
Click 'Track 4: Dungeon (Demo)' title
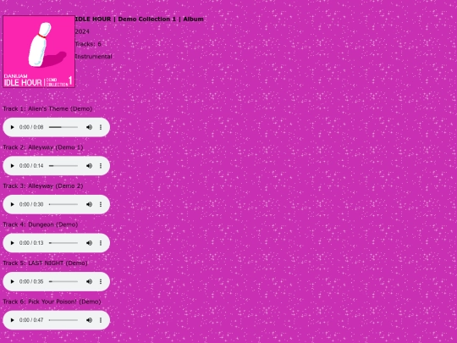(x=41, y=224)
